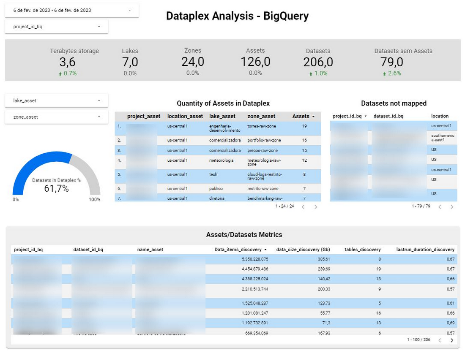Click the lastrun_duration_discovery column header
This screenshot has height=353, width=465.
coord(425,250)
